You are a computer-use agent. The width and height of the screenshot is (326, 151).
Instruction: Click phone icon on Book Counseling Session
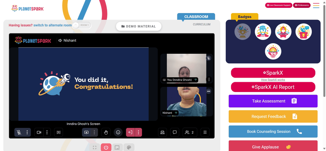point(299,131)
